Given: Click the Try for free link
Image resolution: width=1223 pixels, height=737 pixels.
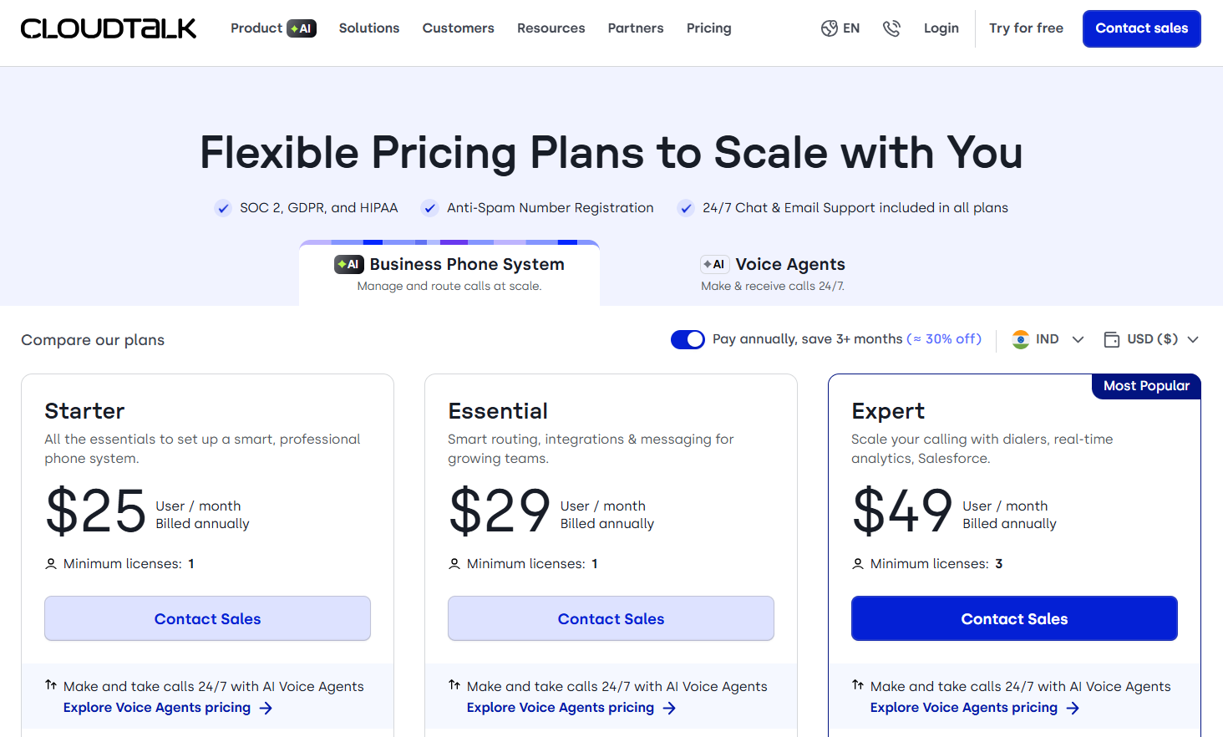Looking at the screenshot, I should coord(1026,28).
